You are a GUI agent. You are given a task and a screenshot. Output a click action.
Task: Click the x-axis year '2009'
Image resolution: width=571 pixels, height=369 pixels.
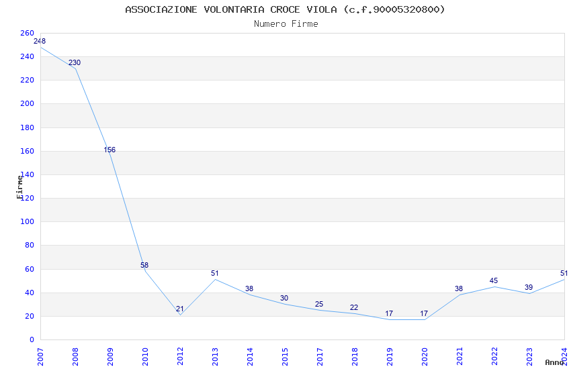click(110, 357)
